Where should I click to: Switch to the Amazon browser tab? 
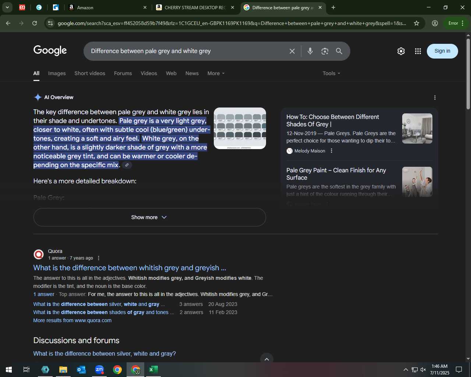pyautogui.click(x=108, y=7)
